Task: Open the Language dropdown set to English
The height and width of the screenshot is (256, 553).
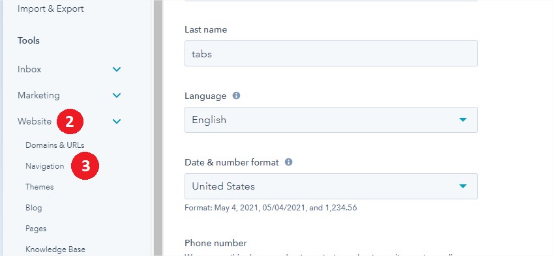Action: 331,120
